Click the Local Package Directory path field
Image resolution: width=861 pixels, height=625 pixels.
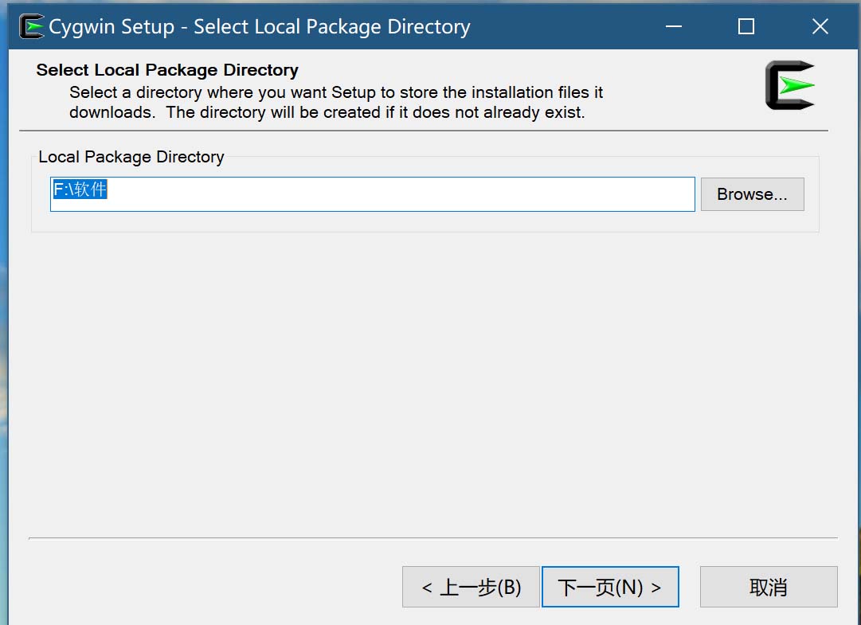point(372,193)
